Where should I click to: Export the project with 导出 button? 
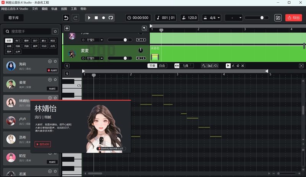point(293,18)
